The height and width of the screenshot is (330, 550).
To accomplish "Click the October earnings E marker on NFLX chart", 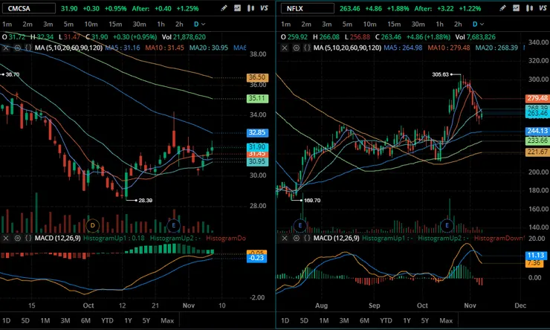I will pos(447,225).
